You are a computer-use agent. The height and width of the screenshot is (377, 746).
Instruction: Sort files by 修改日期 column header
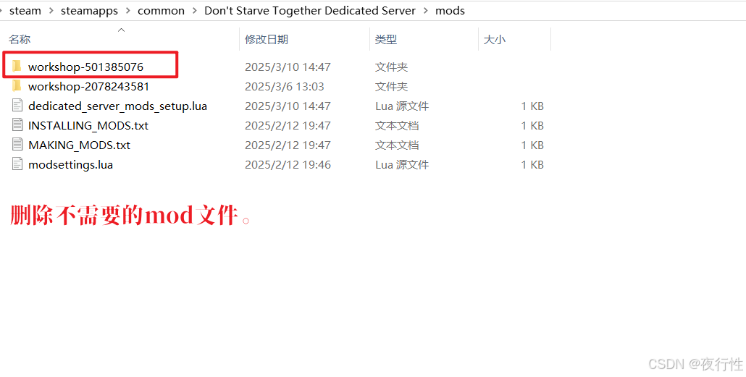pyautogui.click(x=267, y=40)
